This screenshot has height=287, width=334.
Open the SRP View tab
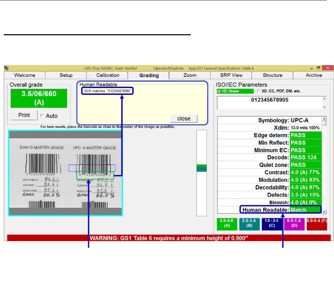(x=231, y=75)
